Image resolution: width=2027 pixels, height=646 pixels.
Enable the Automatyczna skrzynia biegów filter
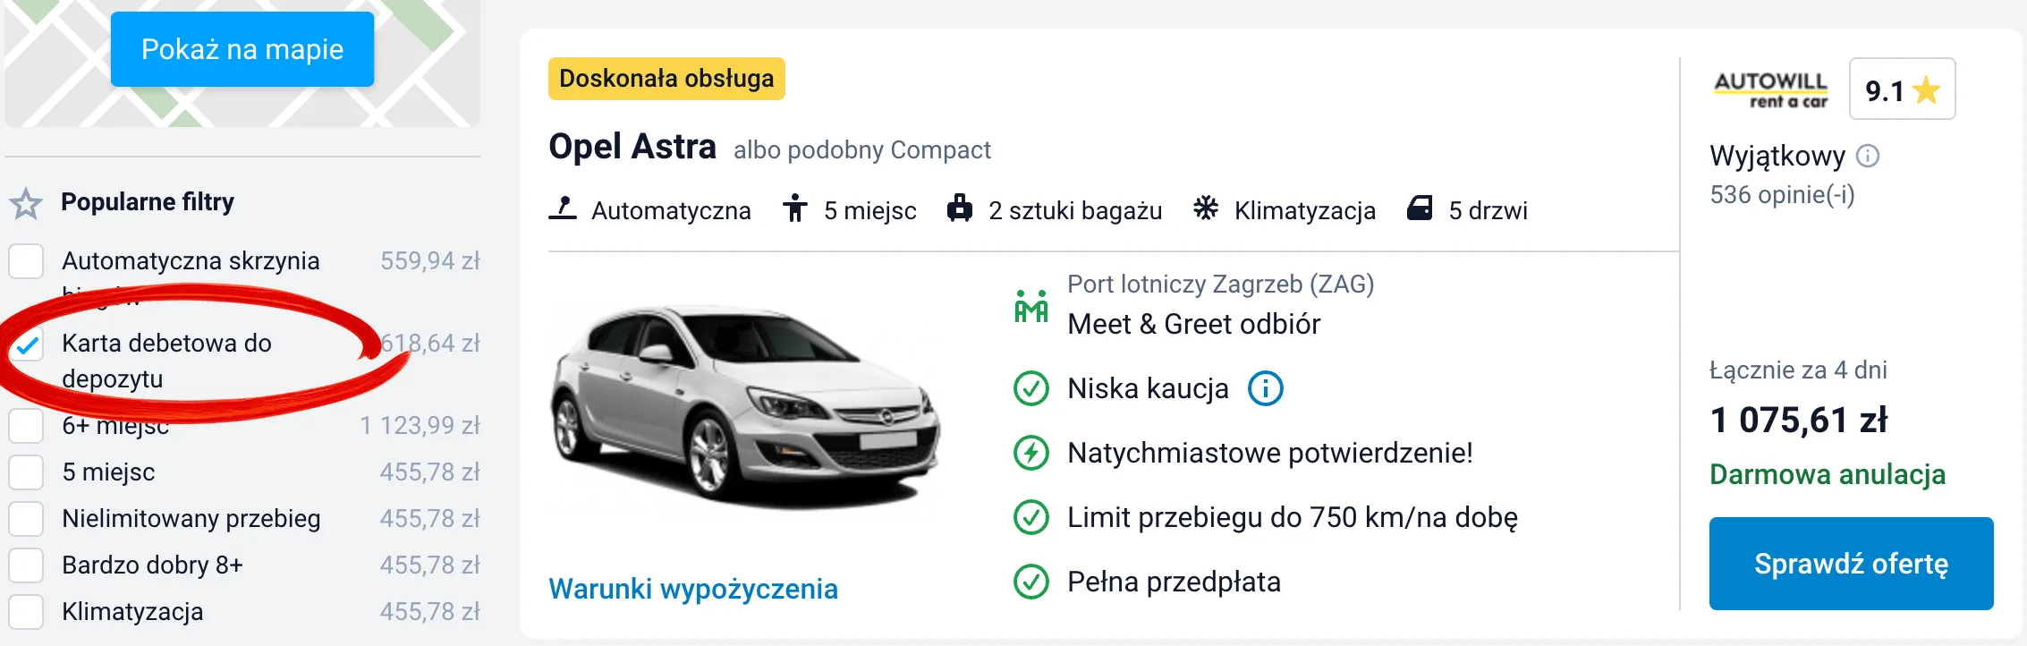click(x=26, y=261)
